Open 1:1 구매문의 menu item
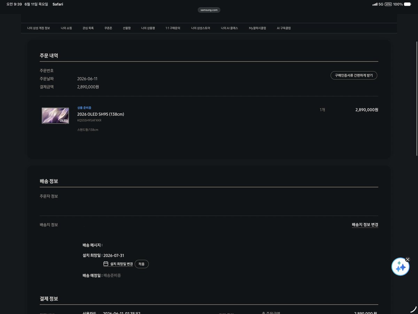The image size is (418, 314). (x=173, y=28)
